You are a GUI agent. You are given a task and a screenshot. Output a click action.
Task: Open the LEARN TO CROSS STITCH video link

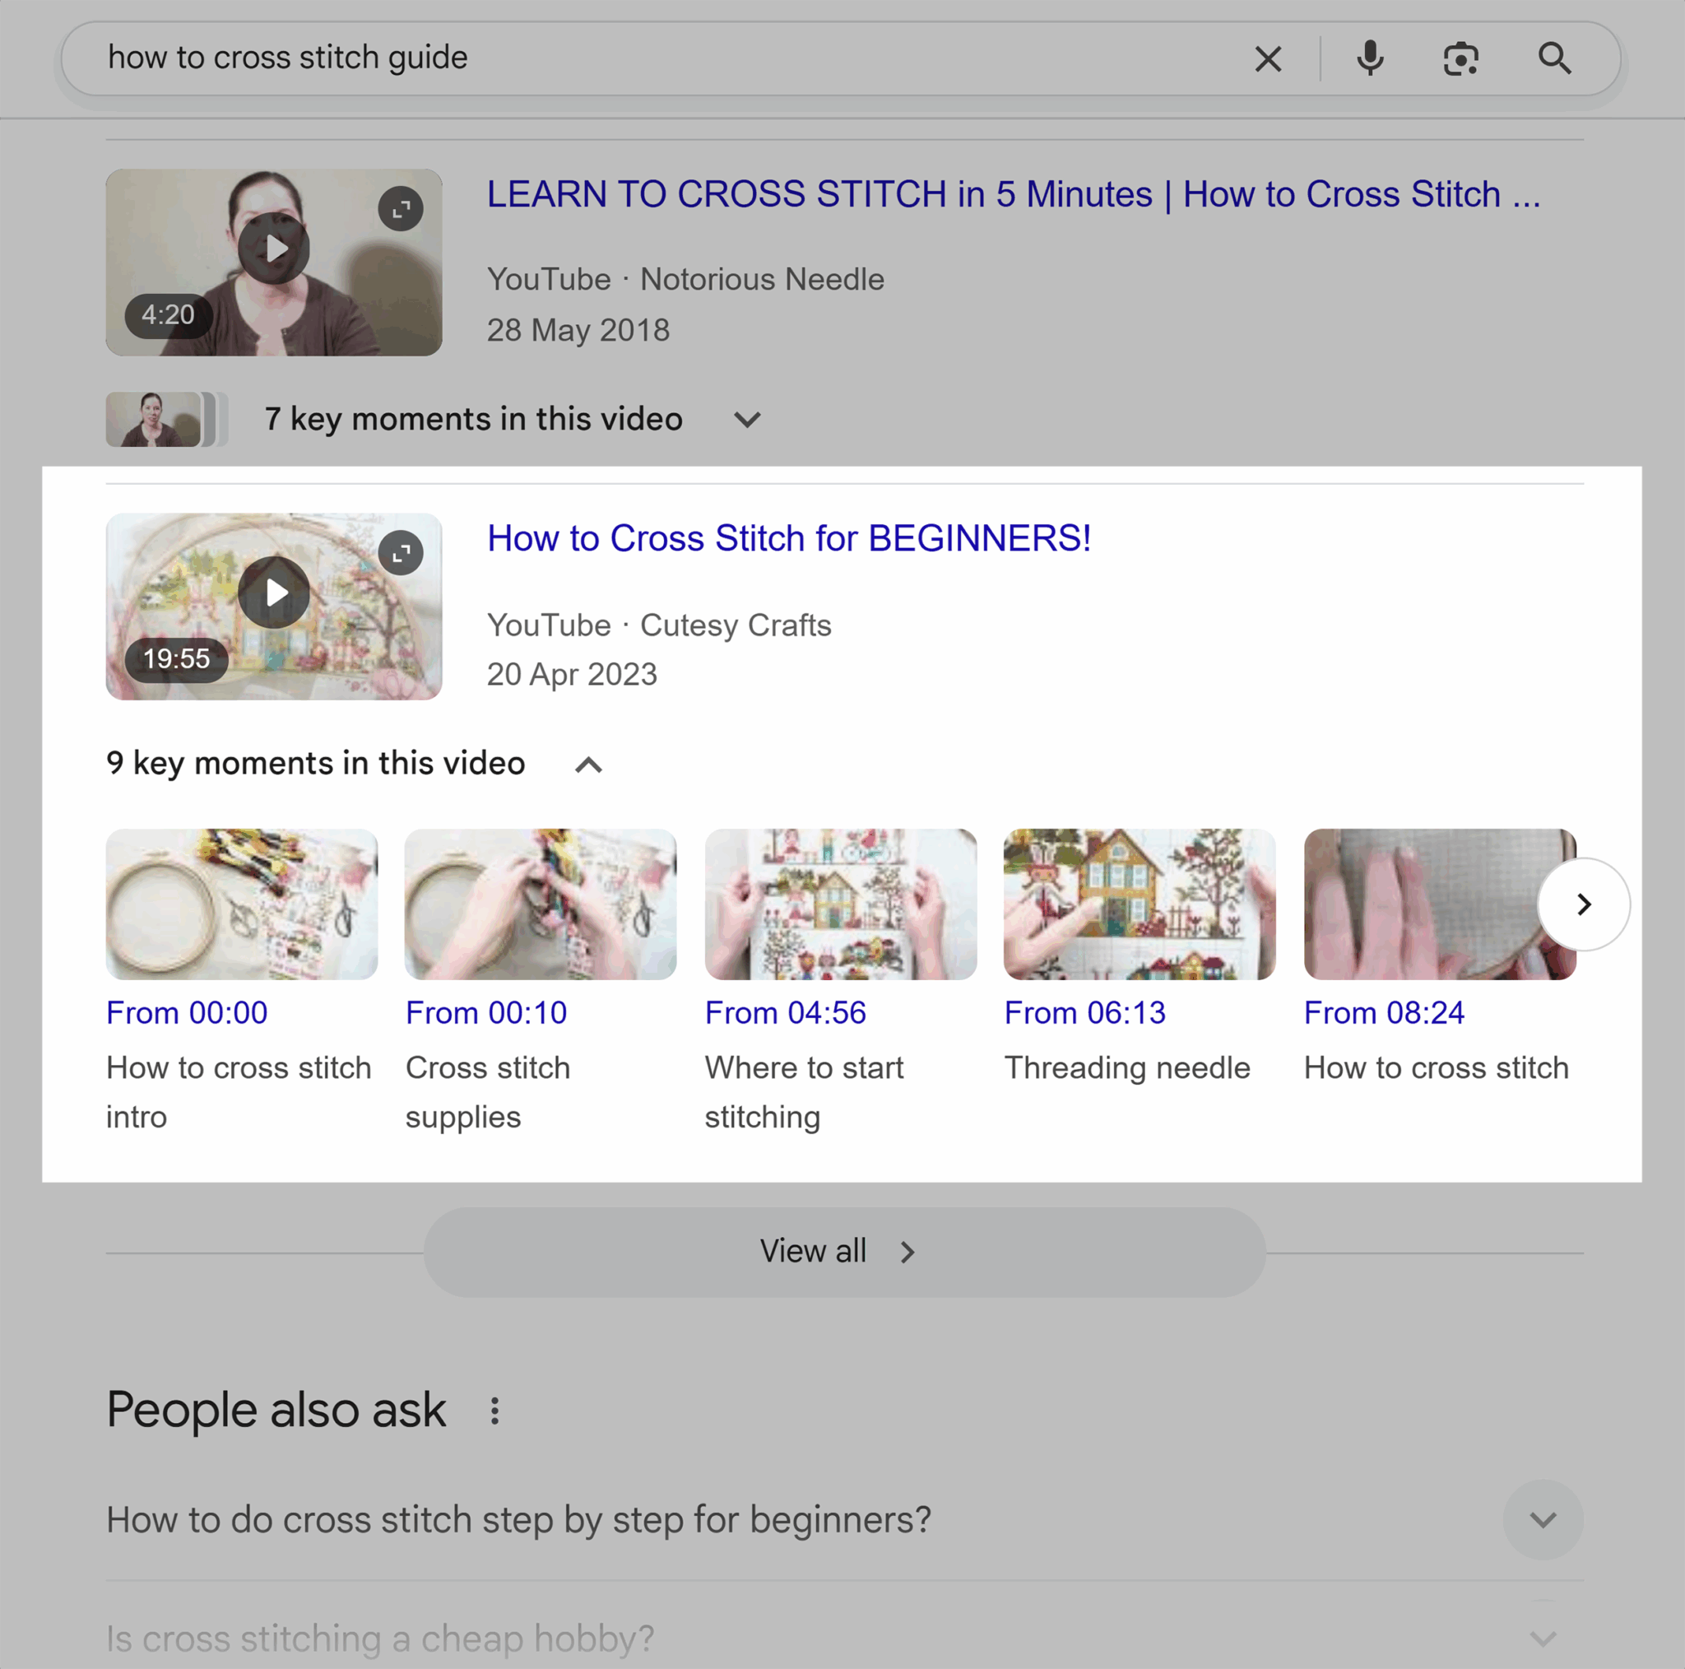(x=1012, y=193)
